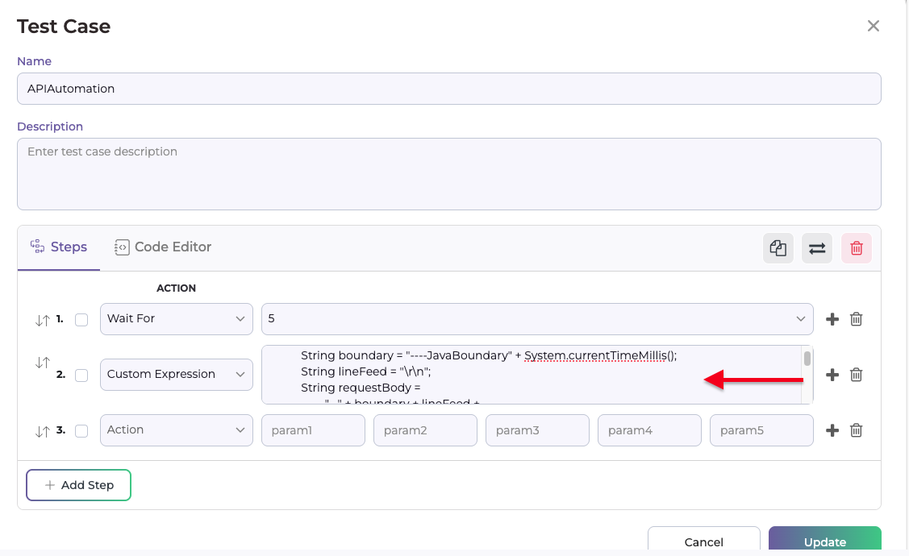This screenshot has height=556, width=909.
Task: Tick the checkbox for step 3
Action: pos(81,431)
